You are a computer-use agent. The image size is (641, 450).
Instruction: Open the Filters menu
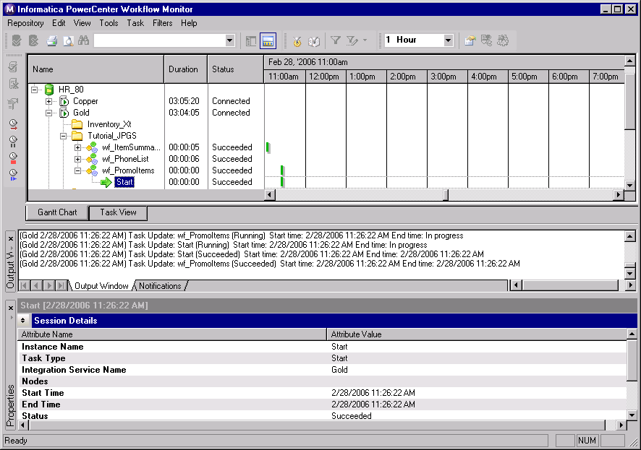point(162,23)
